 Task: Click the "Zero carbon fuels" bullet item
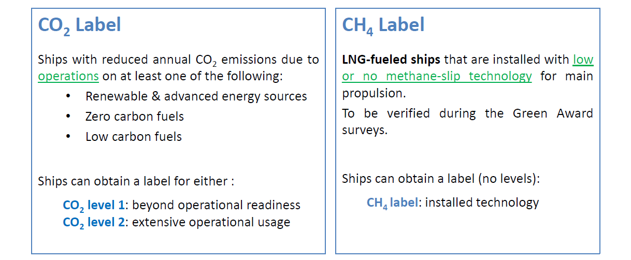pyautogui.click(x=134, y=117)
